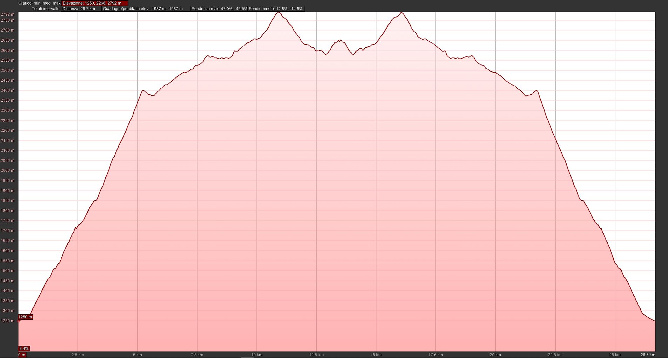Click the 2000 m elevation axis label
Screen dimensions: 668x358
point(7,170)
